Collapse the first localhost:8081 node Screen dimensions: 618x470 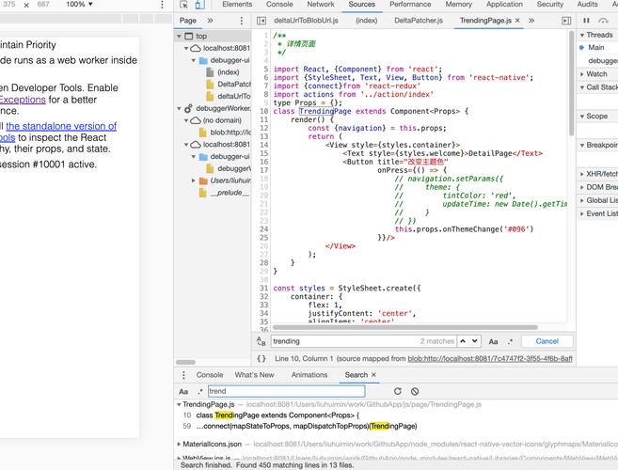(186, 49)
